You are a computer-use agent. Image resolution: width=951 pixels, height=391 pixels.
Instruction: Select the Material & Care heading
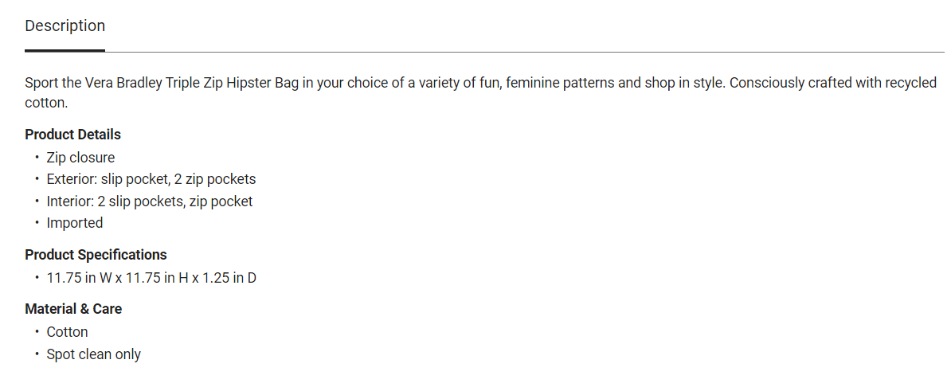[x=73, y=309]
